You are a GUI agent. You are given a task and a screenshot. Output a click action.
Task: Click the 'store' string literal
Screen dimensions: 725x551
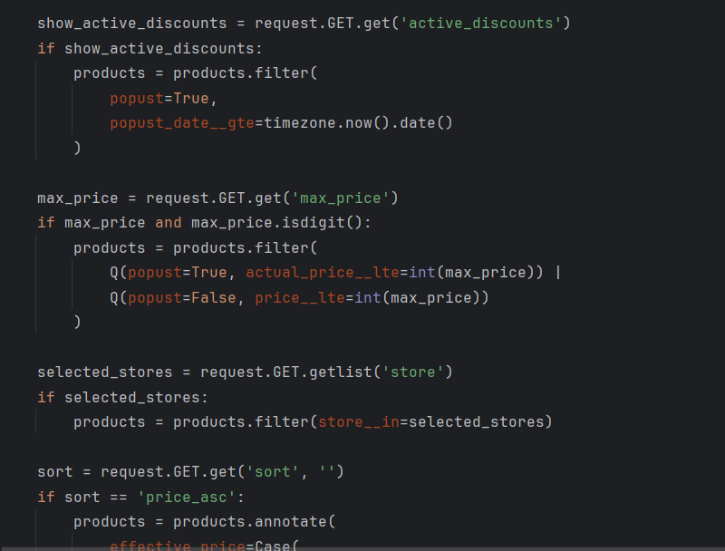click(412, 372)
